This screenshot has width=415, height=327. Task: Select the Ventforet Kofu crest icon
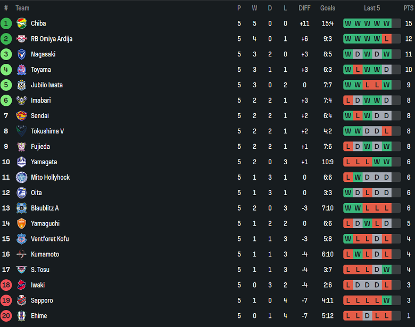[21, 239]
